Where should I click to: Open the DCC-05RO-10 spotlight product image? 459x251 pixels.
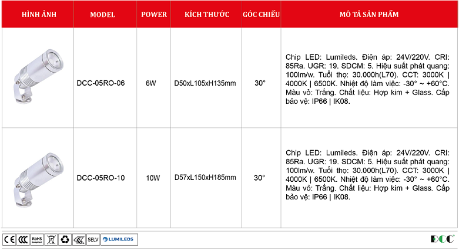[37, 177]
